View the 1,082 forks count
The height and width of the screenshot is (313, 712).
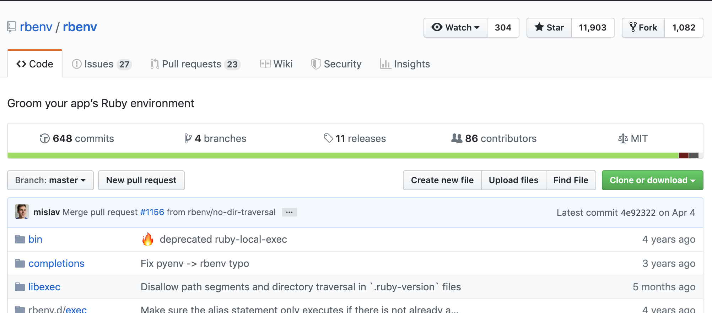click(x=684, y=28)
